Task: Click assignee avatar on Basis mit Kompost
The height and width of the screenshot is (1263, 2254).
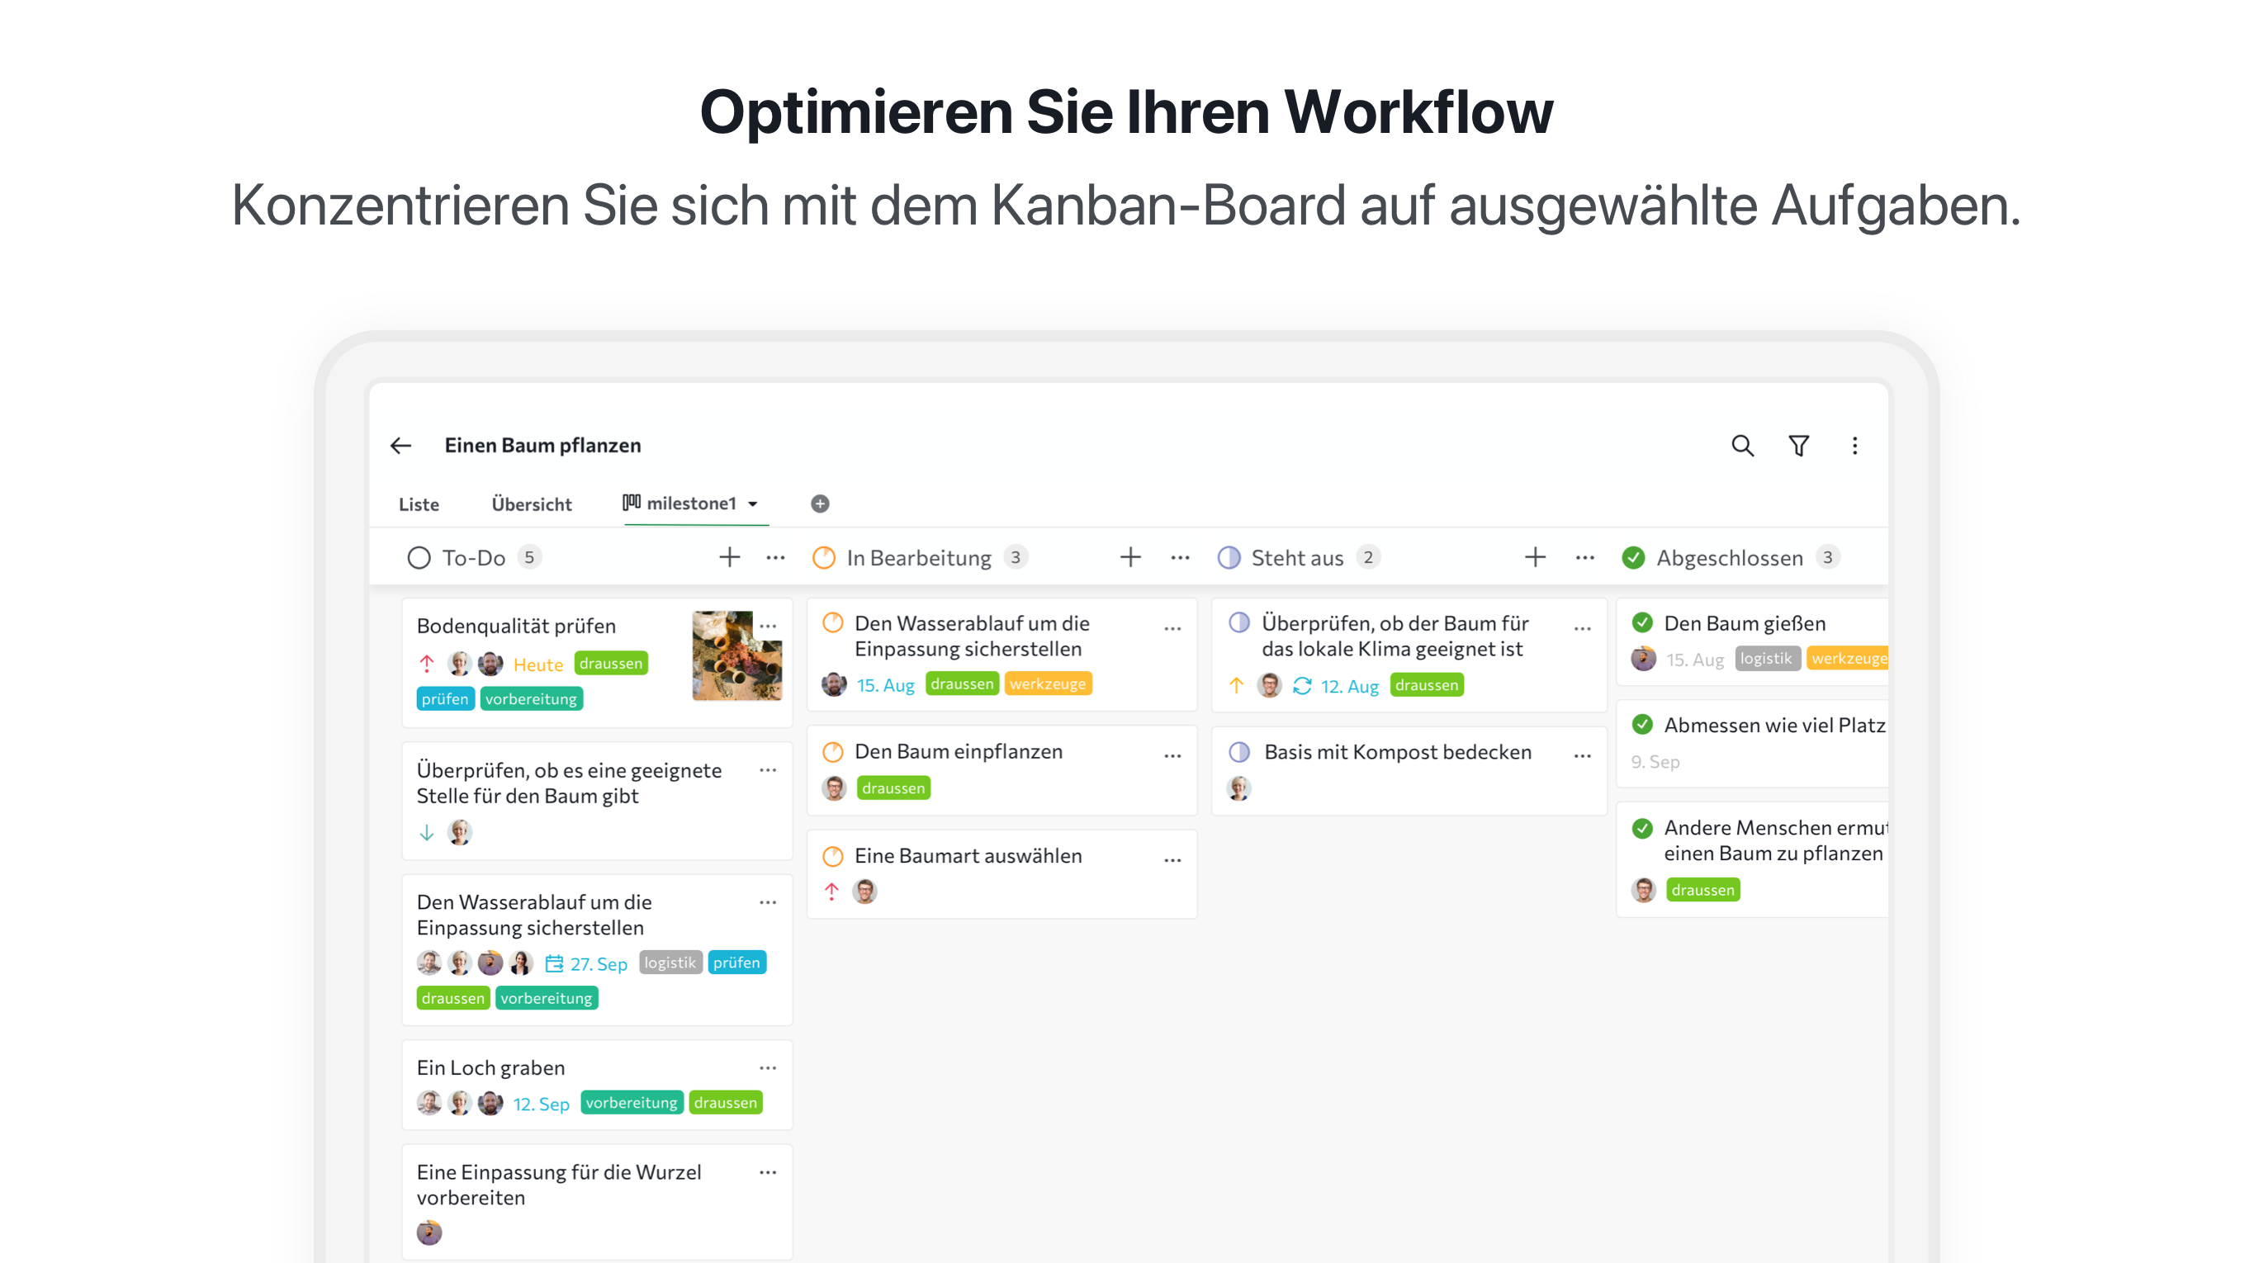Action: [x=1239, y=789]
